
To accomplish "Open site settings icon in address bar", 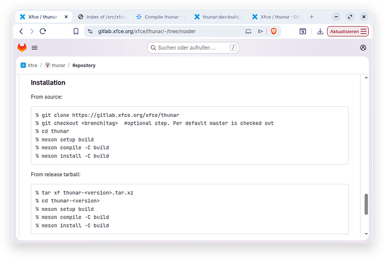I will [90, 31].
